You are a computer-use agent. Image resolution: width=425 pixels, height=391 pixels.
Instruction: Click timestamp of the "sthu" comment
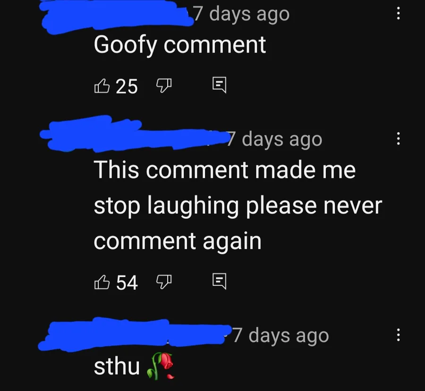coord(281,336)
